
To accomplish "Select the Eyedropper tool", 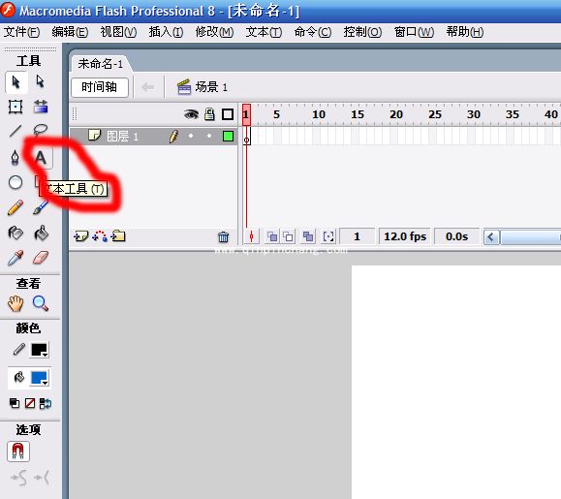I will coord(16,258).
